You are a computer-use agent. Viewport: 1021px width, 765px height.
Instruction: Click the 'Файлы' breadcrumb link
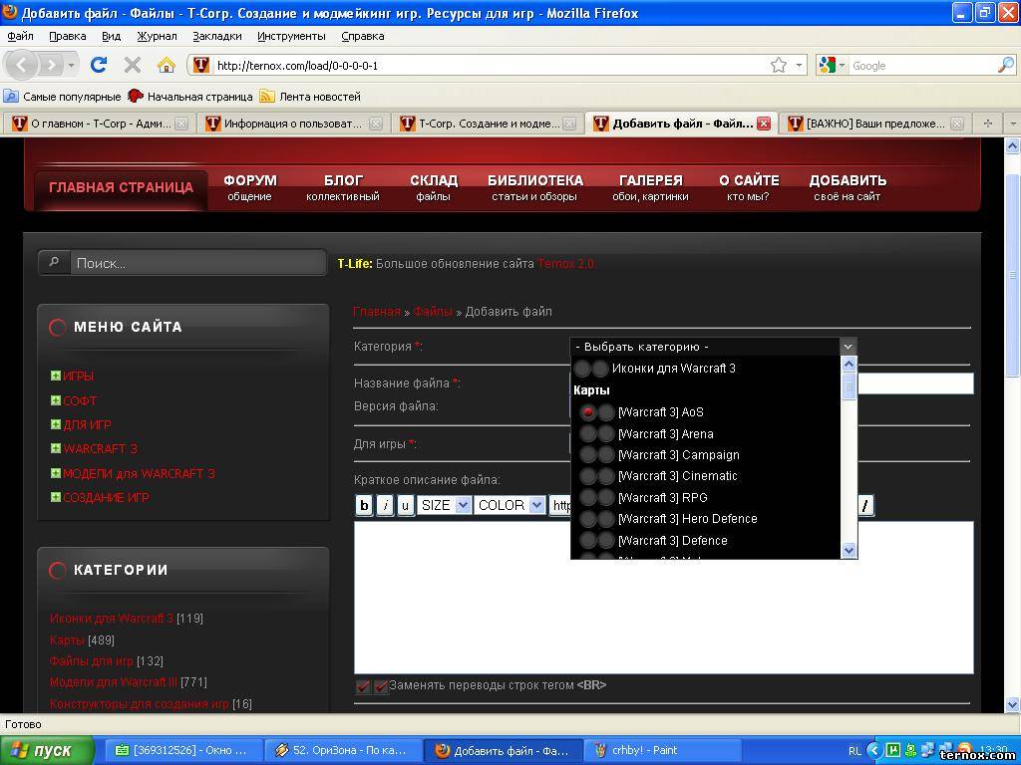[433, 312]
